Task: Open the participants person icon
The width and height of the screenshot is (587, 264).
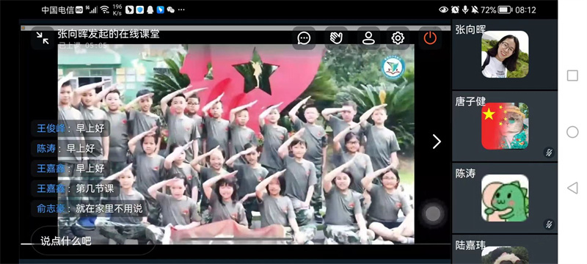Action: pos(368,38)
